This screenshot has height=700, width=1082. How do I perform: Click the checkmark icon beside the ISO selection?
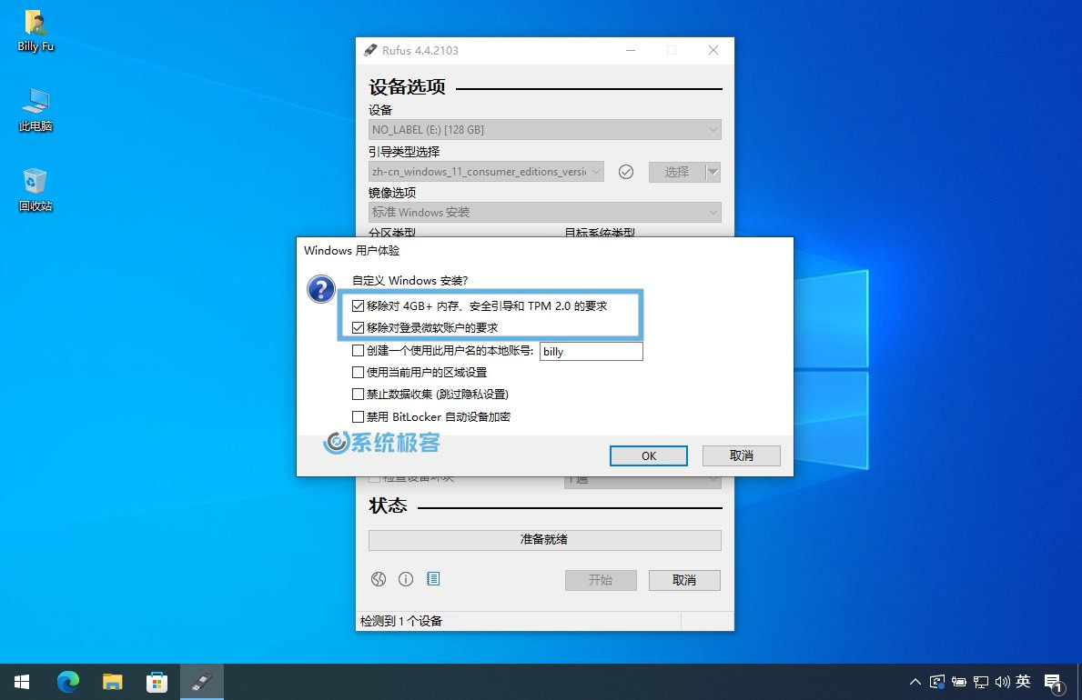[x=625, y=171]
